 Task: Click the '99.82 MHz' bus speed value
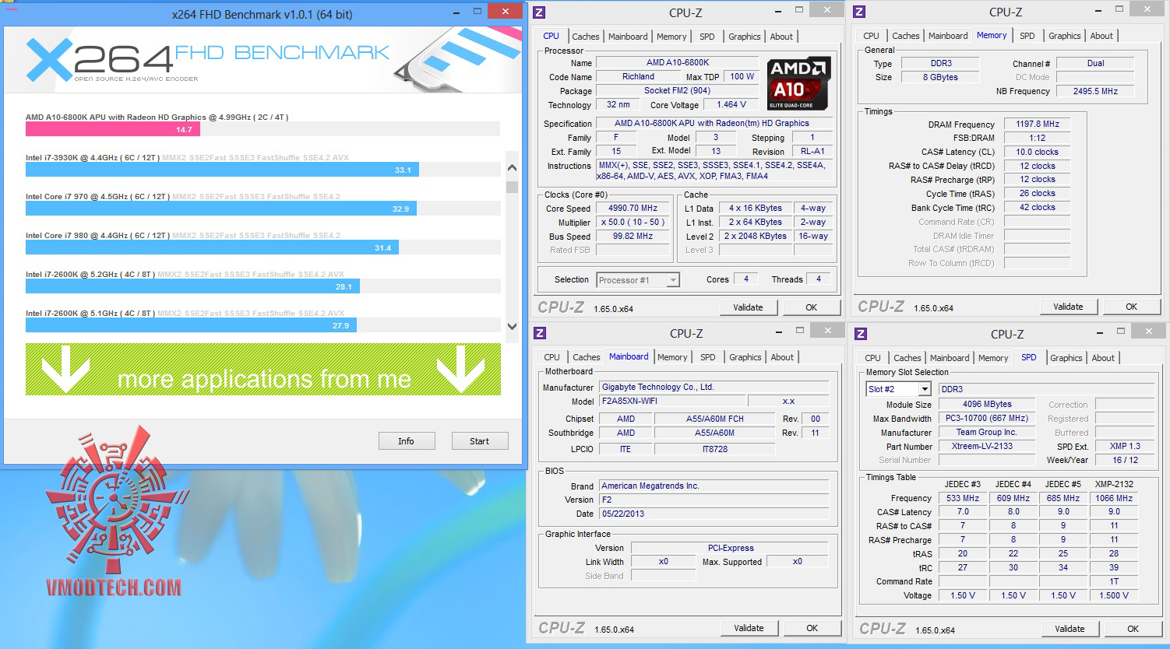pyautogui.click(x=633, y=237)
